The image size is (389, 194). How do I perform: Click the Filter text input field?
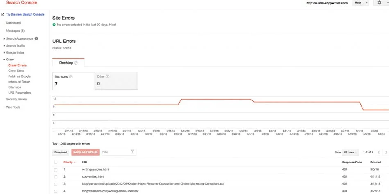[115, 152]
